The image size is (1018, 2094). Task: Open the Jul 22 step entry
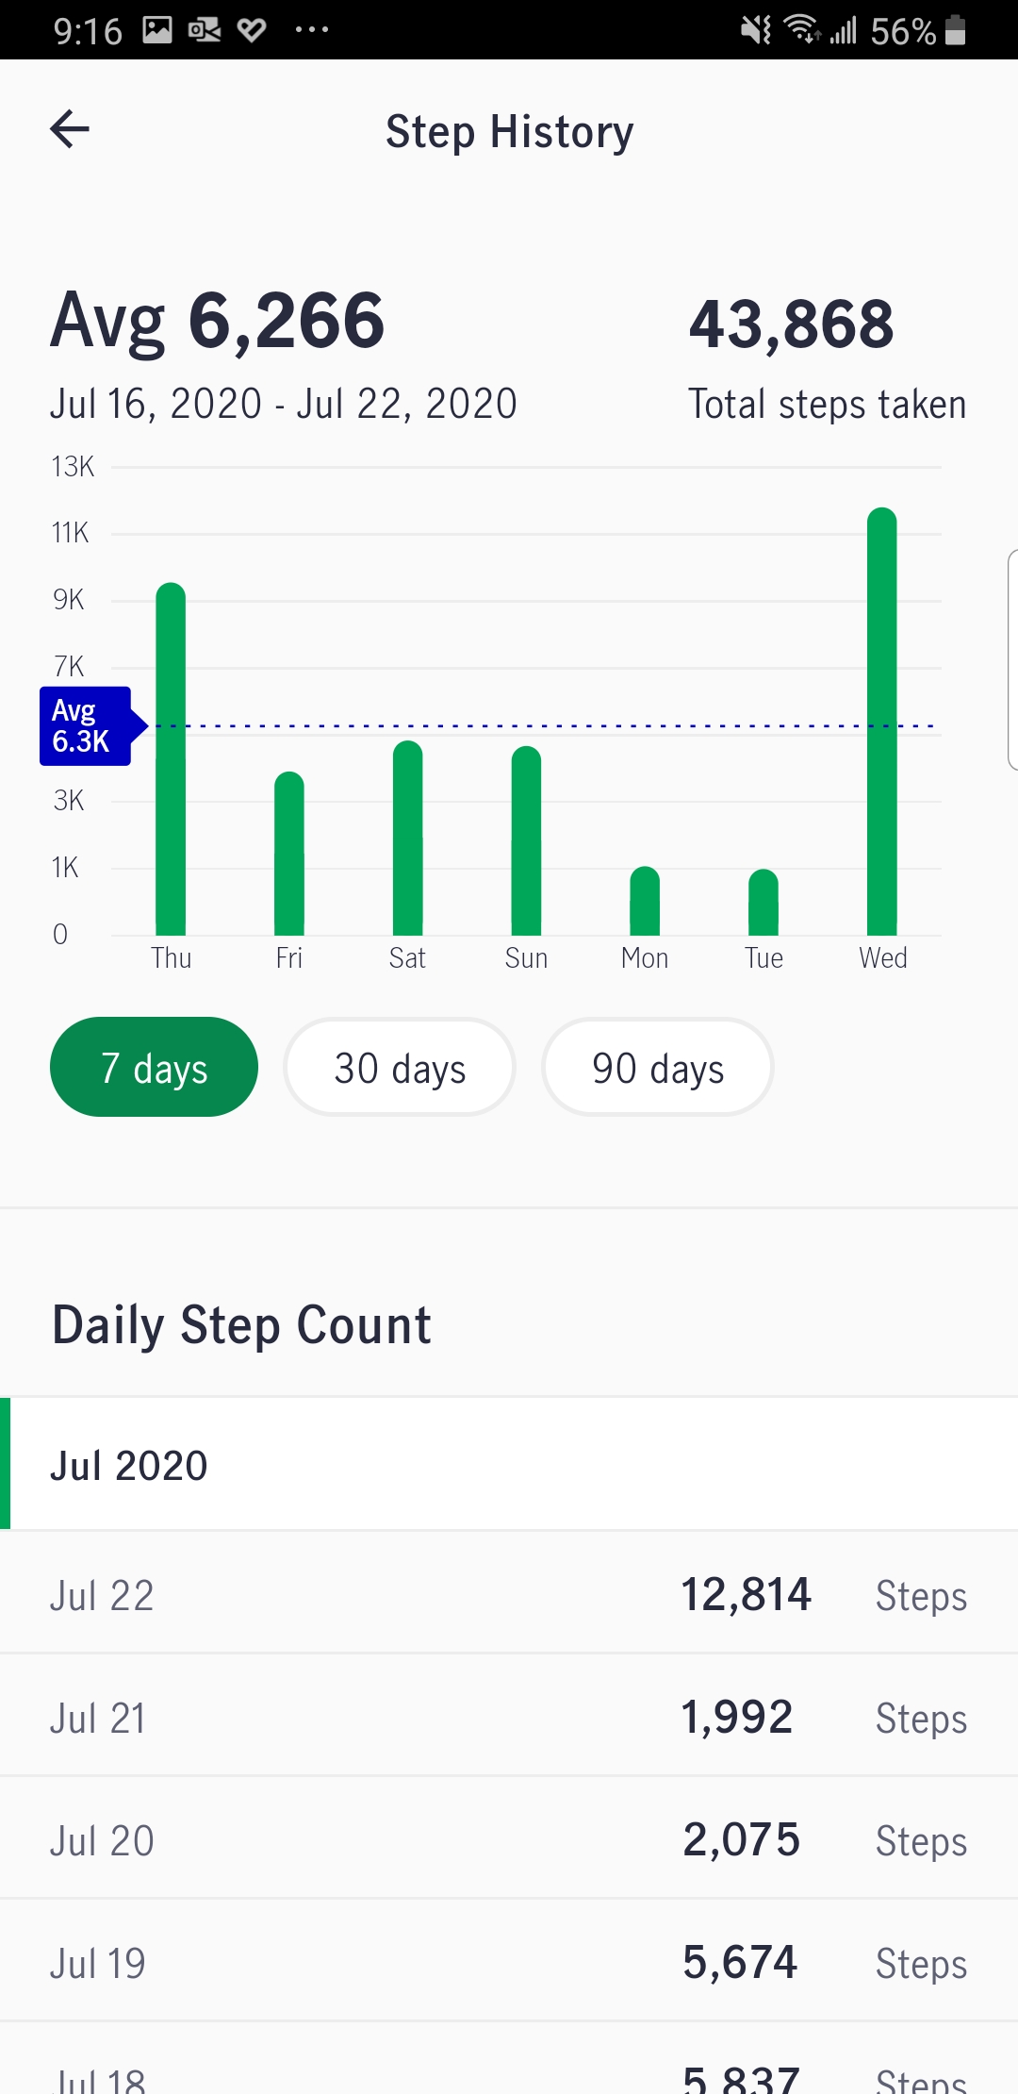[x=509, y=1593]
